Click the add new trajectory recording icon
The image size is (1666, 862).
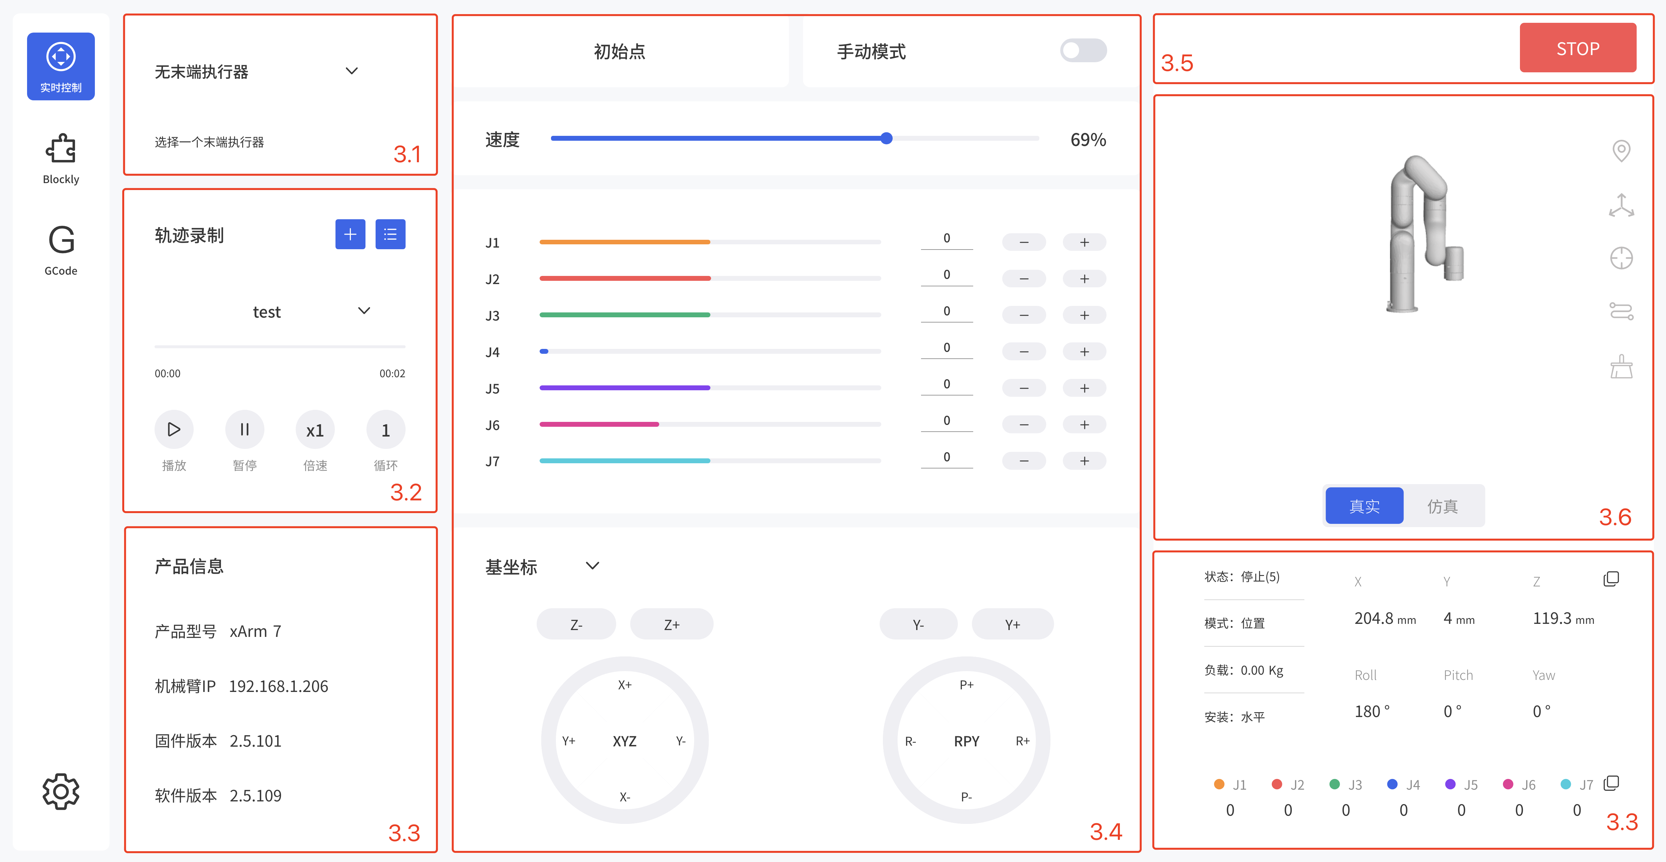tap(350, 234)
